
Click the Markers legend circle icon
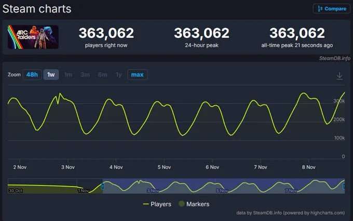coord(181,204)
